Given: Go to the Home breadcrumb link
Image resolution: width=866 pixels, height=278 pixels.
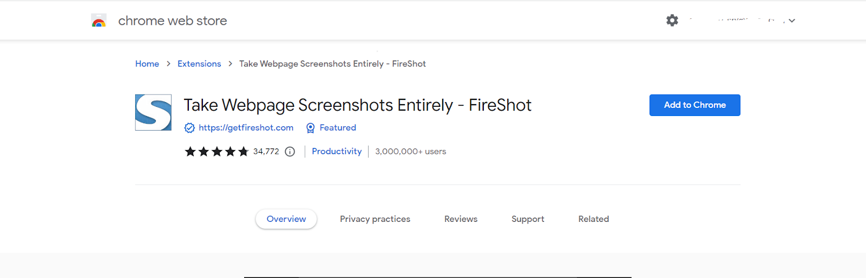Looking at the screenshot, I should coord(147,64).
